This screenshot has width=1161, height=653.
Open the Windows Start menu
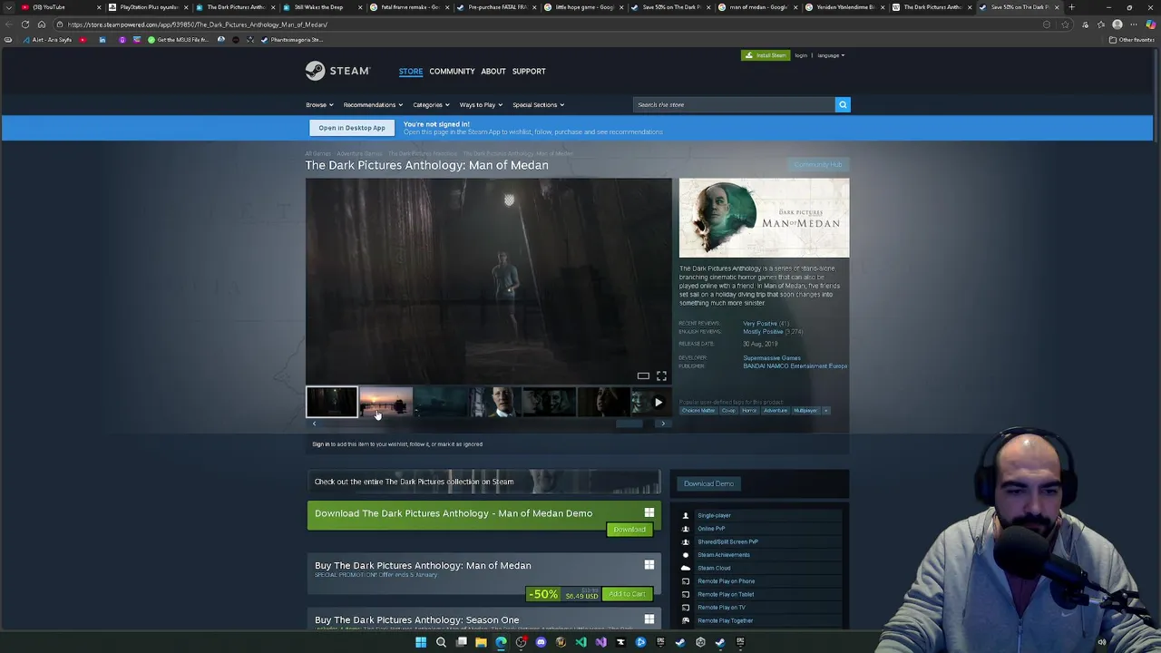click(421, 642)
